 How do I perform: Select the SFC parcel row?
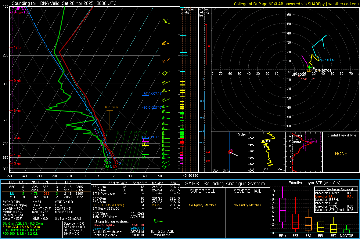46,187
